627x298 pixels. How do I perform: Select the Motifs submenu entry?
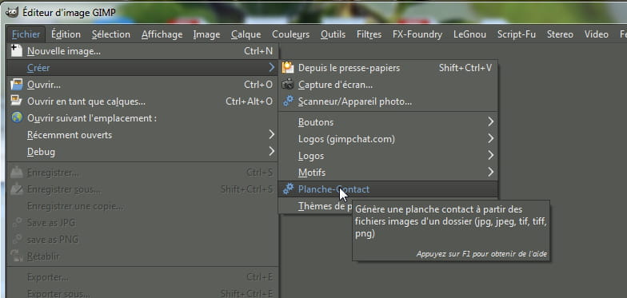[x=388, y=173]
